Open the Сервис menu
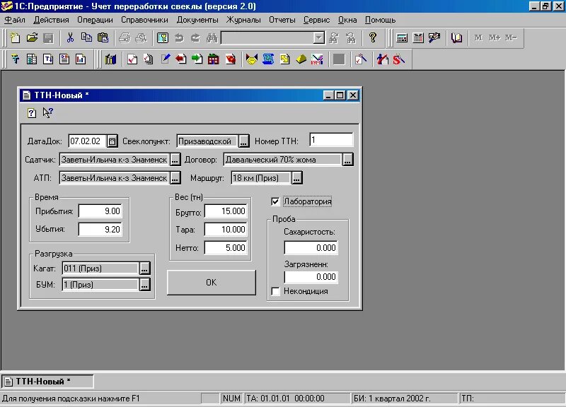Screen dimensions: 566x407 [x=316, y=20]
